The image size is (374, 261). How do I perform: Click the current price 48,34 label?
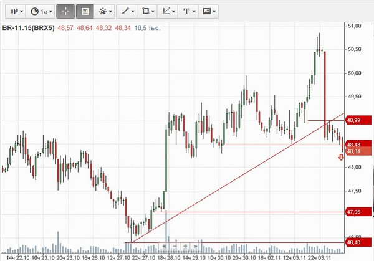point(354,151)
